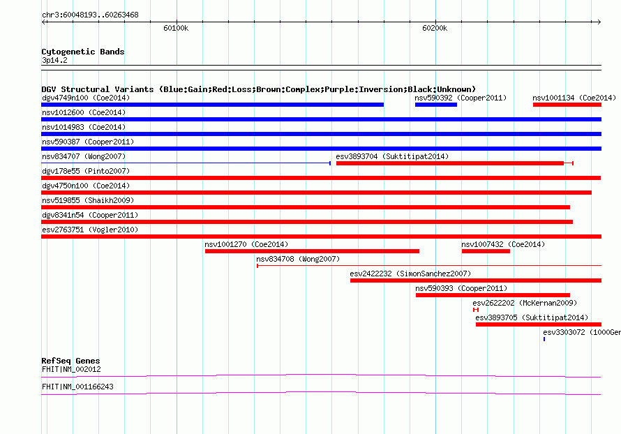Click the esv2763751 (Vogler2010) label
Viewport: 621px width, 434px height.
pyautogui.click(x=90, y=230)
